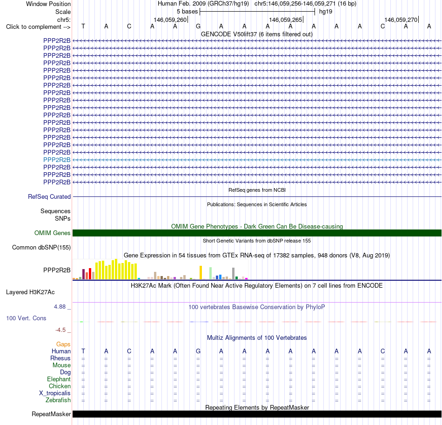Click the 100 Vert. Cons label
This screenshot has height=425, width=442.
click(x=26, y=318)
